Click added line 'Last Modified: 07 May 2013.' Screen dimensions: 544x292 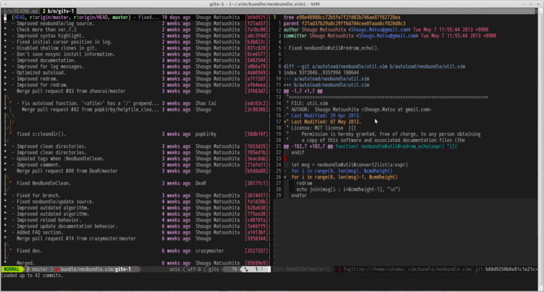click(322, 122)
